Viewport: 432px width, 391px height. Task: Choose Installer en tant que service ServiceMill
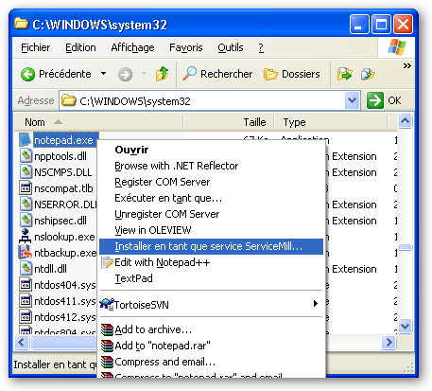tap(211, 246)
